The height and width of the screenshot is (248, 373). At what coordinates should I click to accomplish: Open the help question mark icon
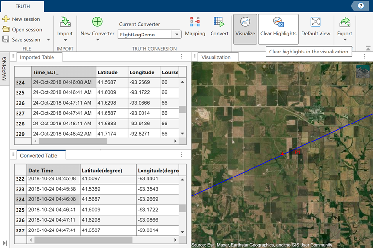click(x=361, y=6)
